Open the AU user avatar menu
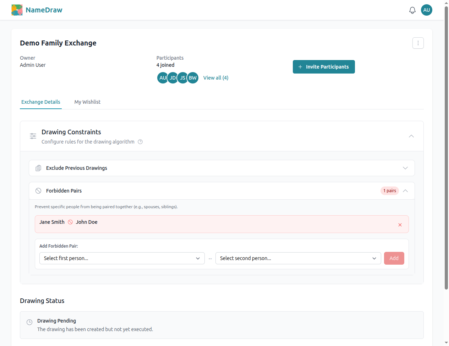Image resolution: width=449 pixels, height=346 pixels. [x=426, y=10]
